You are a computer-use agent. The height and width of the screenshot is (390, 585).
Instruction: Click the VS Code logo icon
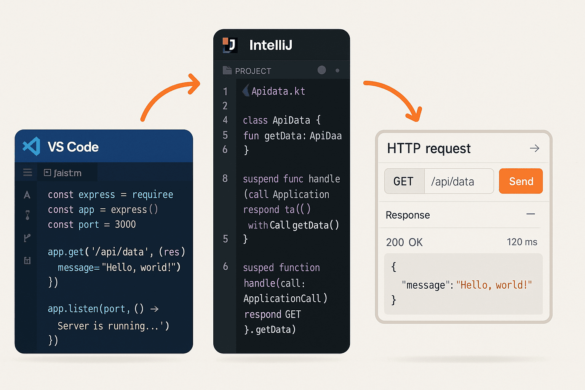(x=31, y=147)
